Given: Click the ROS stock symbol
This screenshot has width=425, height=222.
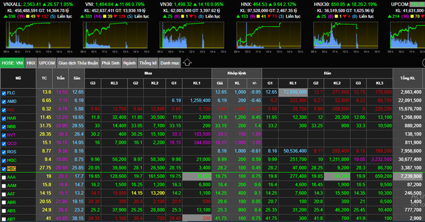Looking at the screenshot, I should pos(12,151).
